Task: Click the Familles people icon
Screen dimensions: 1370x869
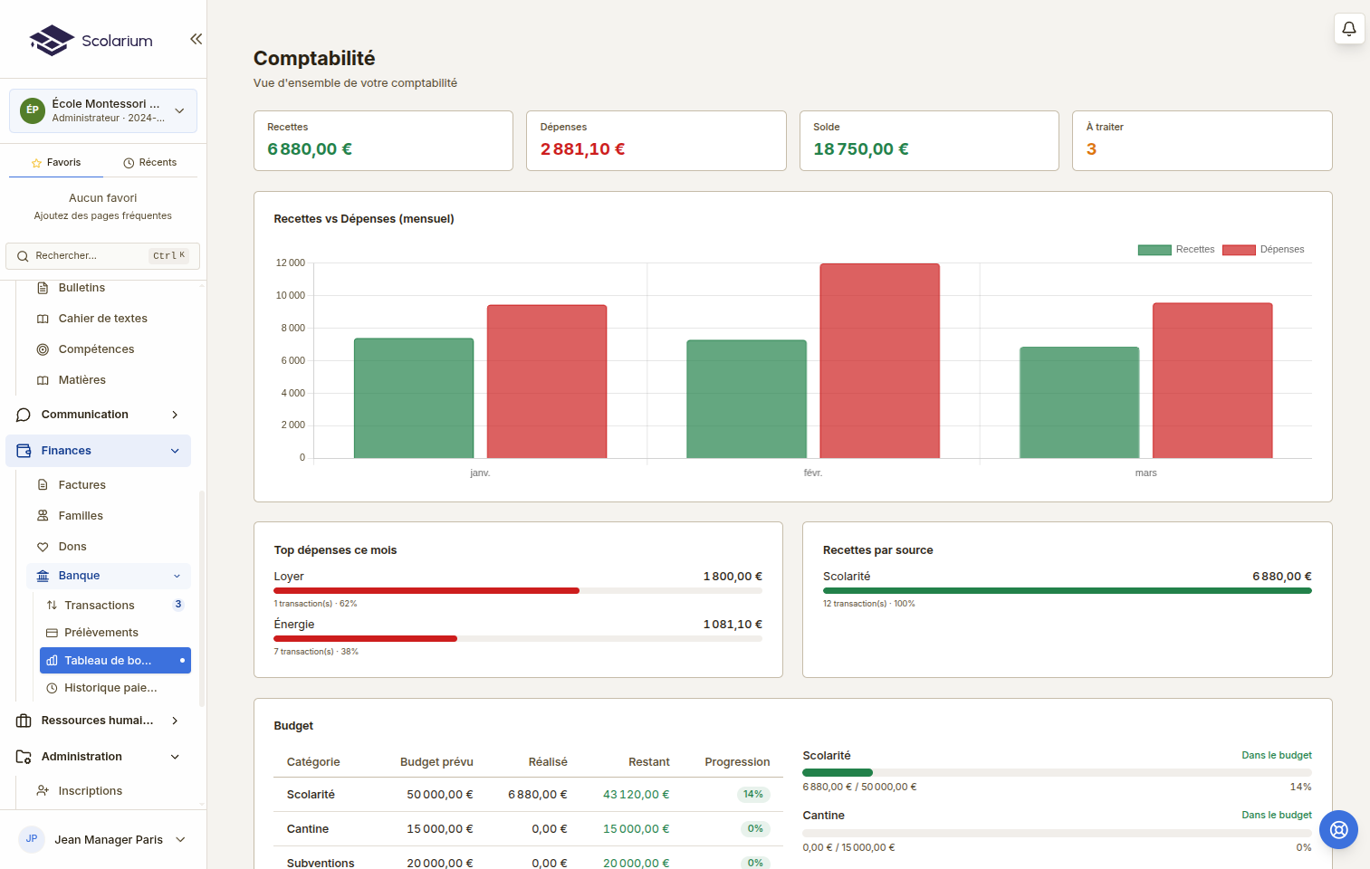Action: click(x=43, y=516)
